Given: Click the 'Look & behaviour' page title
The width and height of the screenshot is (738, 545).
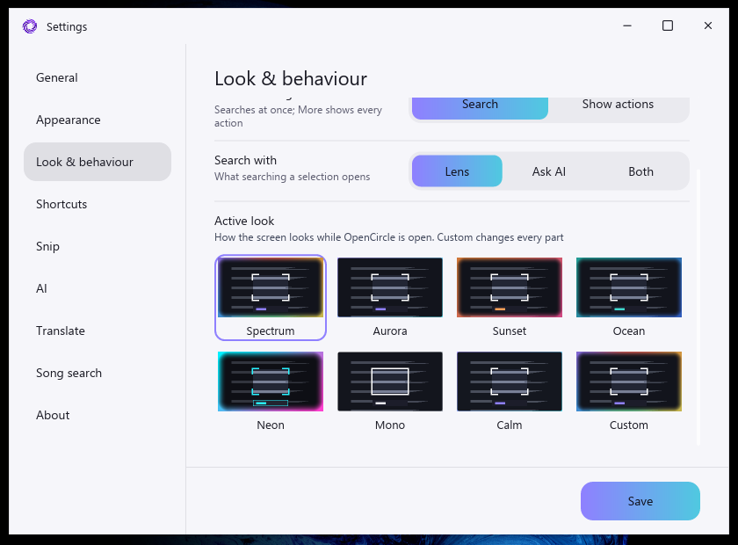Looking at the screenshot, I should (x=291, y=78).
